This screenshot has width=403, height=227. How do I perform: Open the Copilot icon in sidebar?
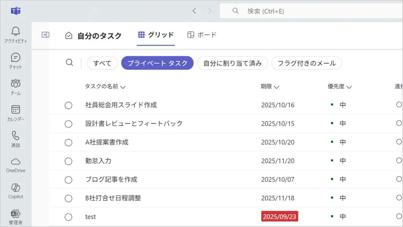pos(16,188)
